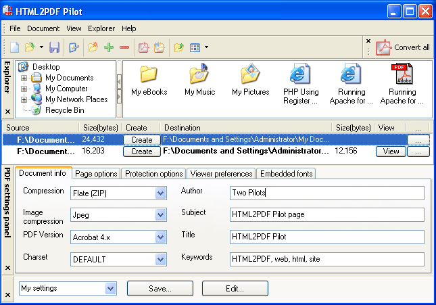Click the add folder icon with star
Viewport: 436px width, 305px height.
(x=93, y=47)
